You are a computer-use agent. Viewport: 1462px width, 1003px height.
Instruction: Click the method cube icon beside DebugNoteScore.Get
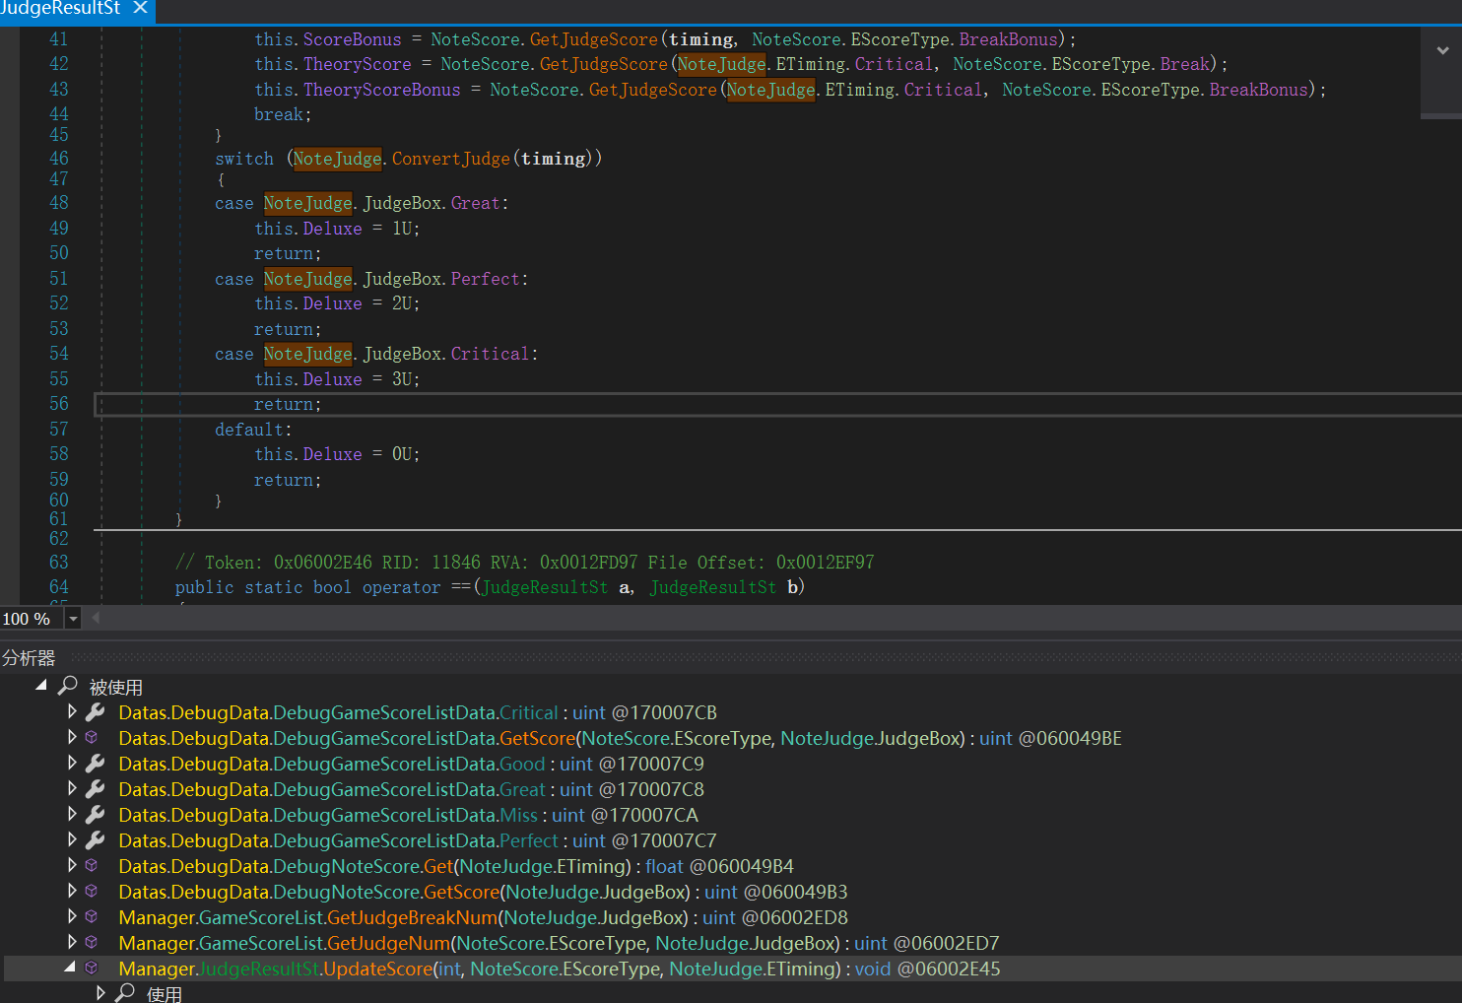click(92, 865)
